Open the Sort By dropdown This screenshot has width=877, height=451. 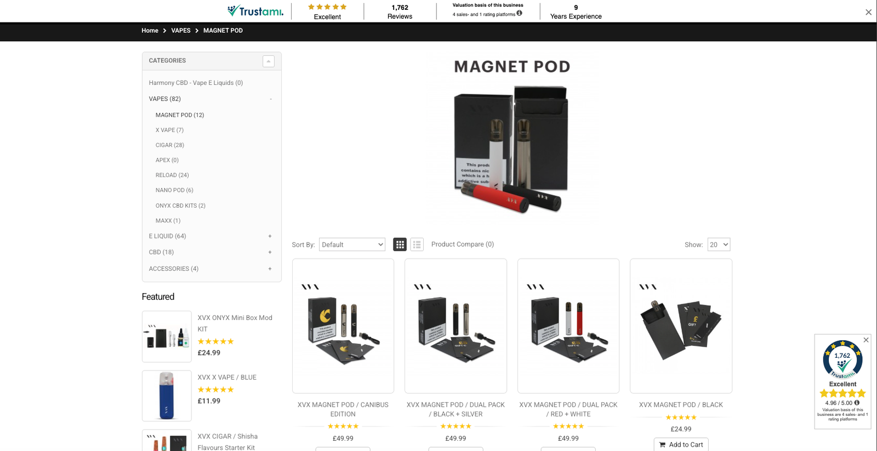(352, 244)
